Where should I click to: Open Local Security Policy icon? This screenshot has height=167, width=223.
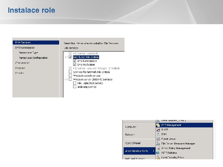coord(158,157)
